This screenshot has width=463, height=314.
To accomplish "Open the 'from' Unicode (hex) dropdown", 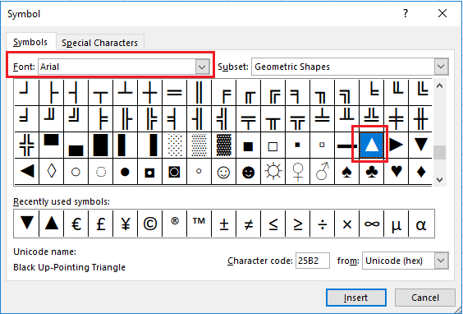I will pyautogui.click(x=441, y=261).
